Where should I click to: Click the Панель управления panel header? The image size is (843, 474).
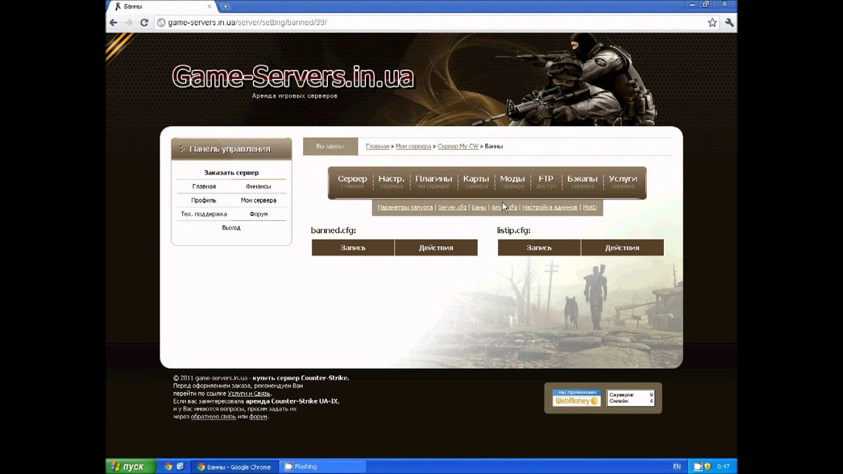231,149
